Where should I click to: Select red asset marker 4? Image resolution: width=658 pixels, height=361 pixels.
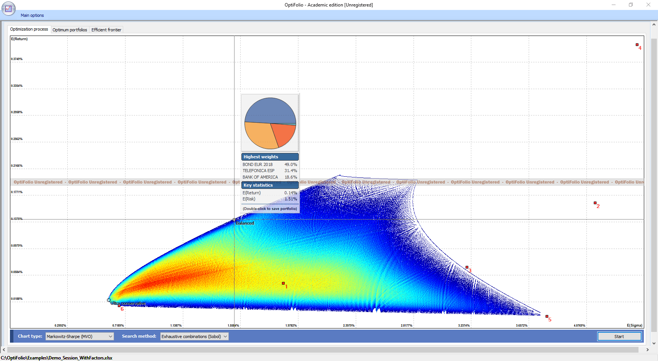click(x=637, y=45)
